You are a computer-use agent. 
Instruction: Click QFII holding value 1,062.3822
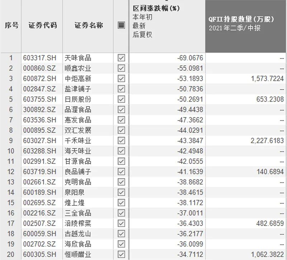(x=267, y=254)
